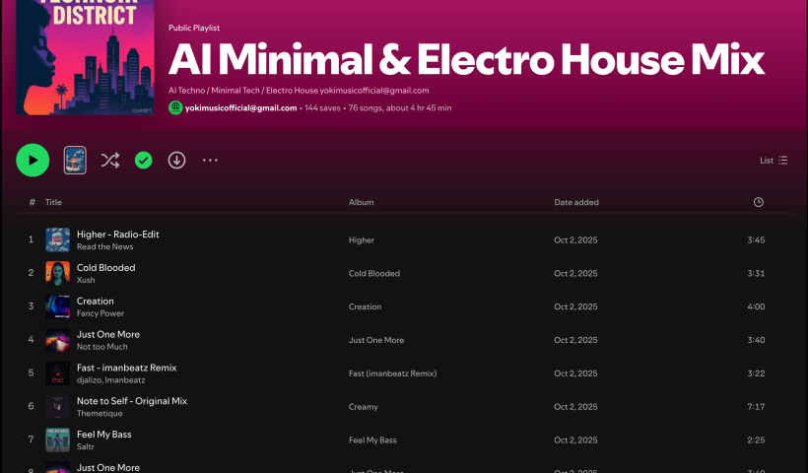Click the large playlist cover artwork
Viewport: 808px width, 473px height.
(85, 59)
